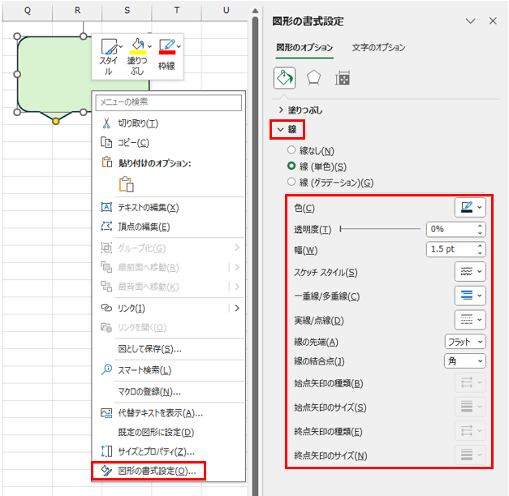Image resolution: width=509 pixels, height=496 pixels.
Task: Select the 線 (単色) radio button
Action: click(x=291, y=166)
